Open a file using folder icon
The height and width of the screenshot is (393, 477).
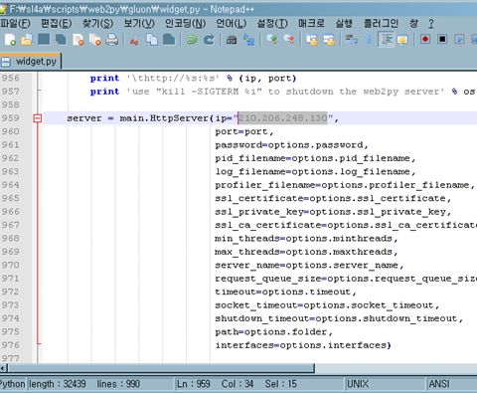27,40
